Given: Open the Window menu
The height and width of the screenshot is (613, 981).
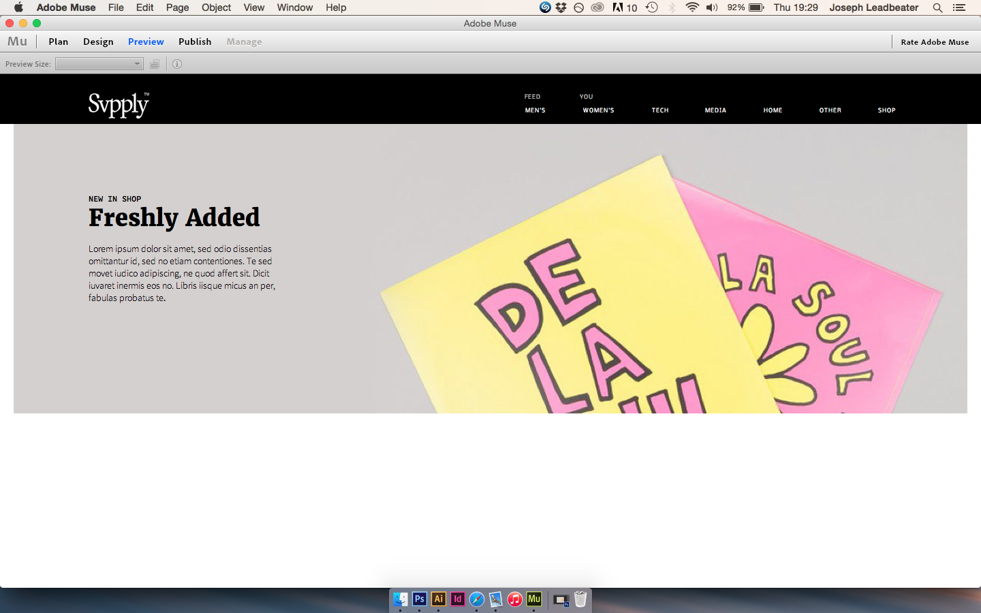Looking at the screenshot, I should [x=295, y=7].
